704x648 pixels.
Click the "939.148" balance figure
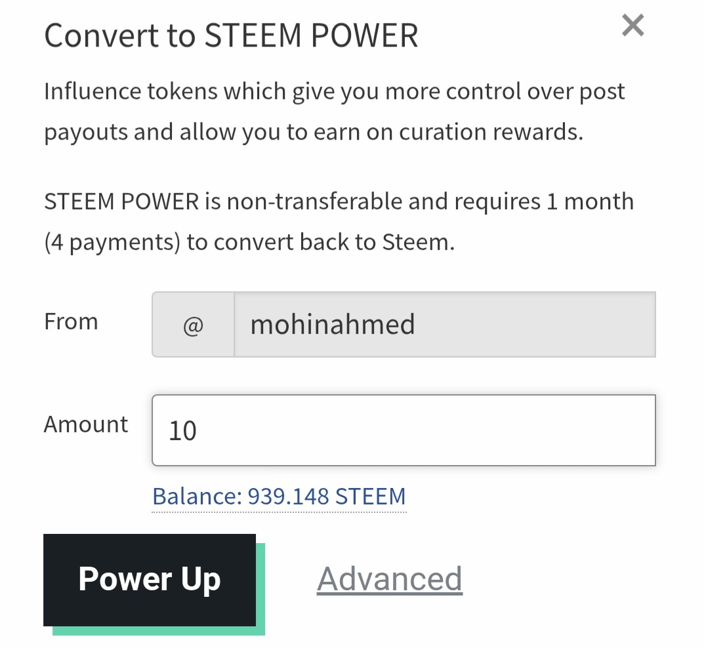(288, 496)
